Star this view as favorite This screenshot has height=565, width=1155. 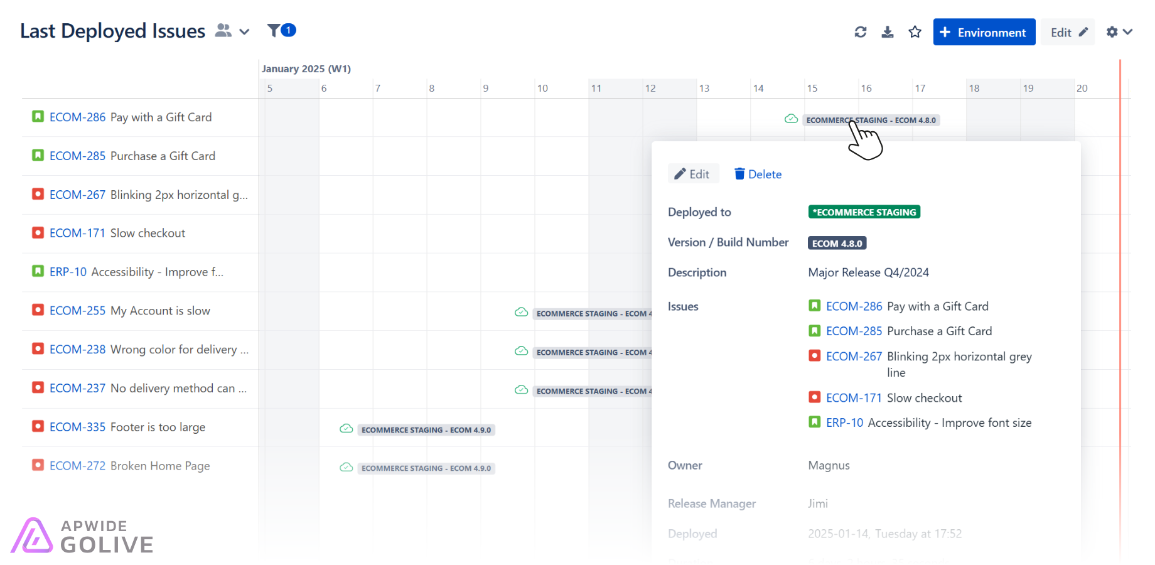click(x=915, y=32)
